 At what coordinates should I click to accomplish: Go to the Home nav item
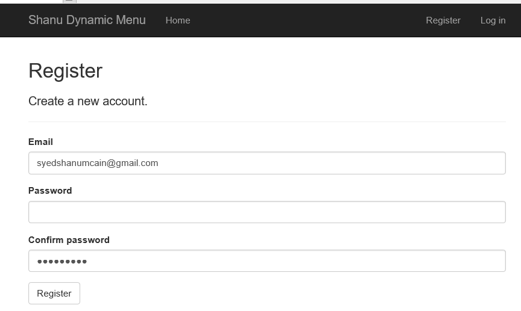(178, 20)
